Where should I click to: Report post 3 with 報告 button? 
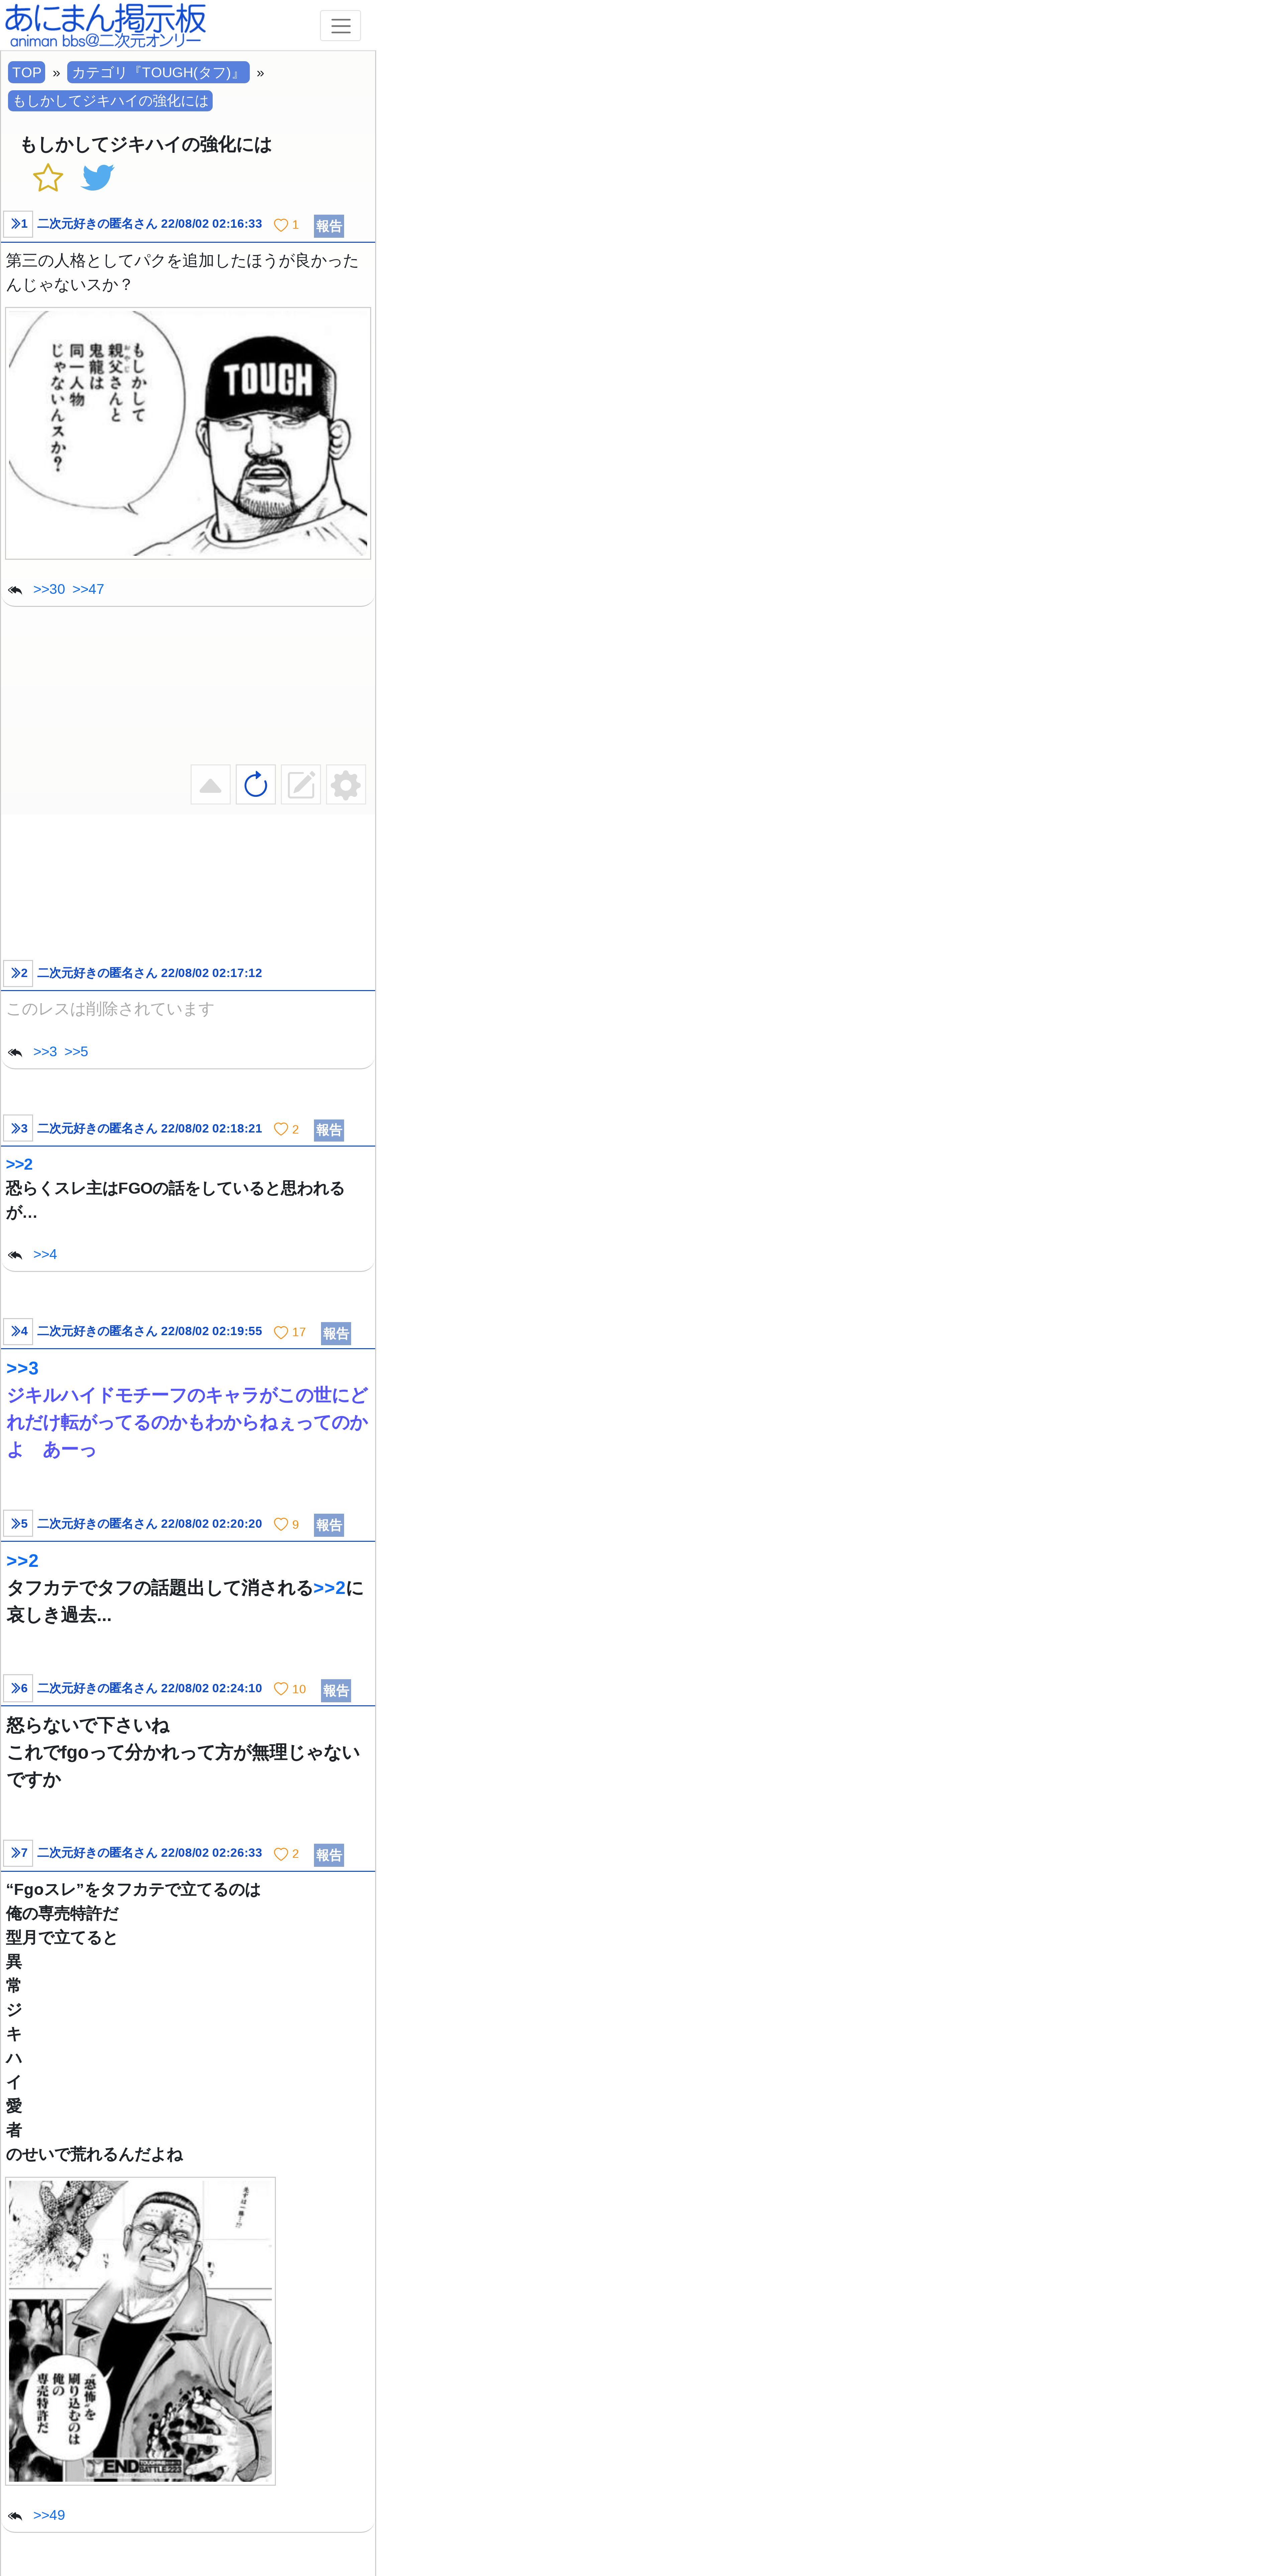click(329, 1130)
